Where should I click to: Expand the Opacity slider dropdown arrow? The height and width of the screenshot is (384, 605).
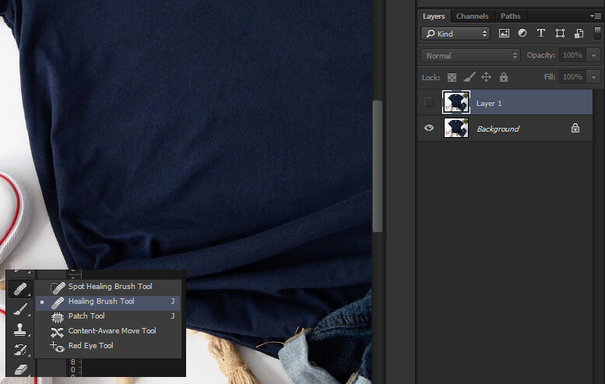click(x=594, y=55)
